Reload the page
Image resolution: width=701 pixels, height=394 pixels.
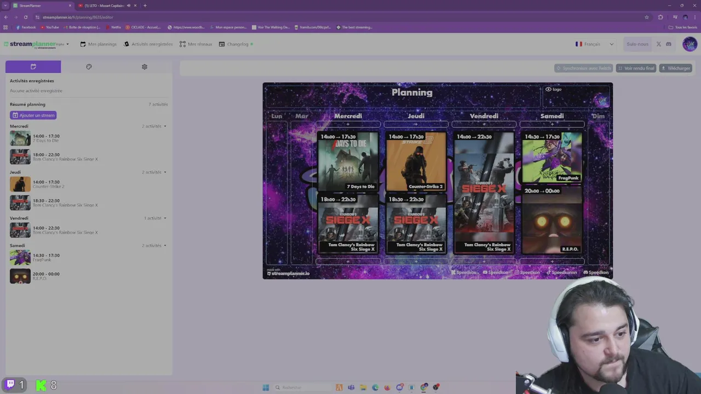click(25, 17)
